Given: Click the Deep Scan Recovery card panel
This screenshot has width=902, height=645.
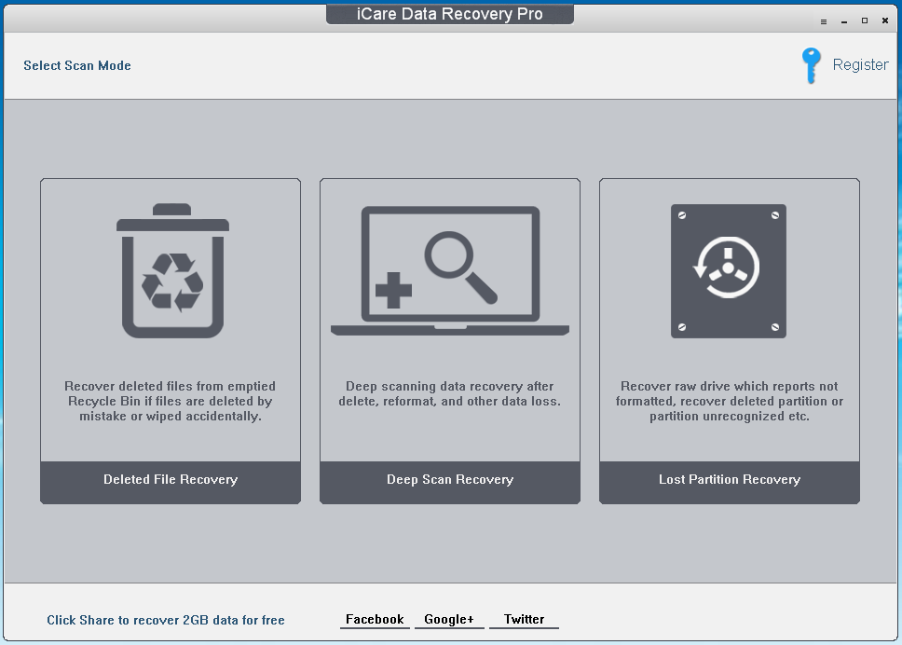Looking at the screenshot, I should click(x=449, y=340).
